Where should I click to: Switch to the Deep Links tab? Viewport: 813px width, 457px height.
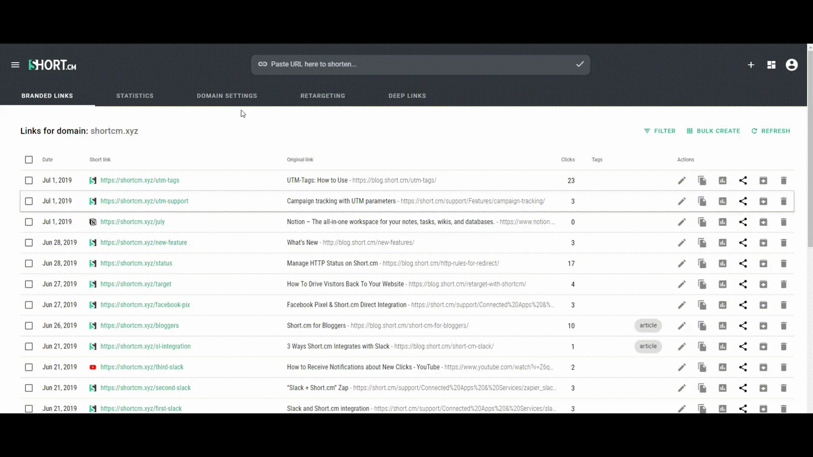[407, 96]
